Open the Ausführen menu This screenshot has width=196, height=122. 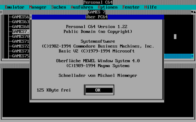pyautogui.click(x=82, y=7)
